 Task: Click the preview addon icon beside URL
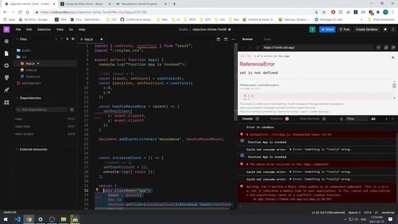pos(379,47)
